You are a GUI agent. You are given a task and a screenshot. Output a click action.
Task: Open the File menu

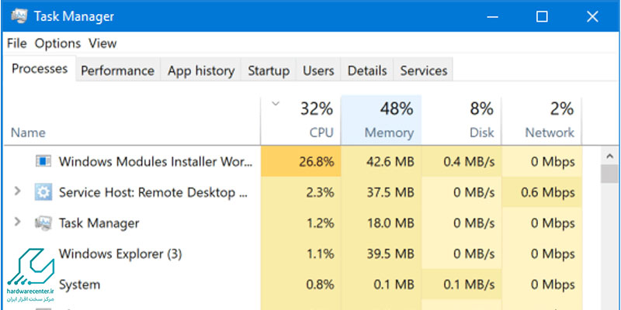pyautogui.click(x=16, y=43)
